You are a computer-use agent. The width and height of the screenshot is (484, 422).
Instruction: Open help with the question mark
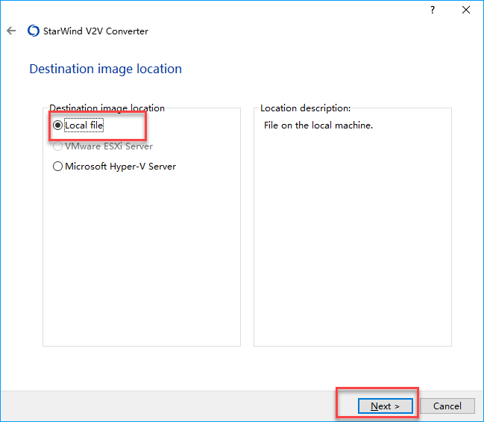click(x=433, y=10)
